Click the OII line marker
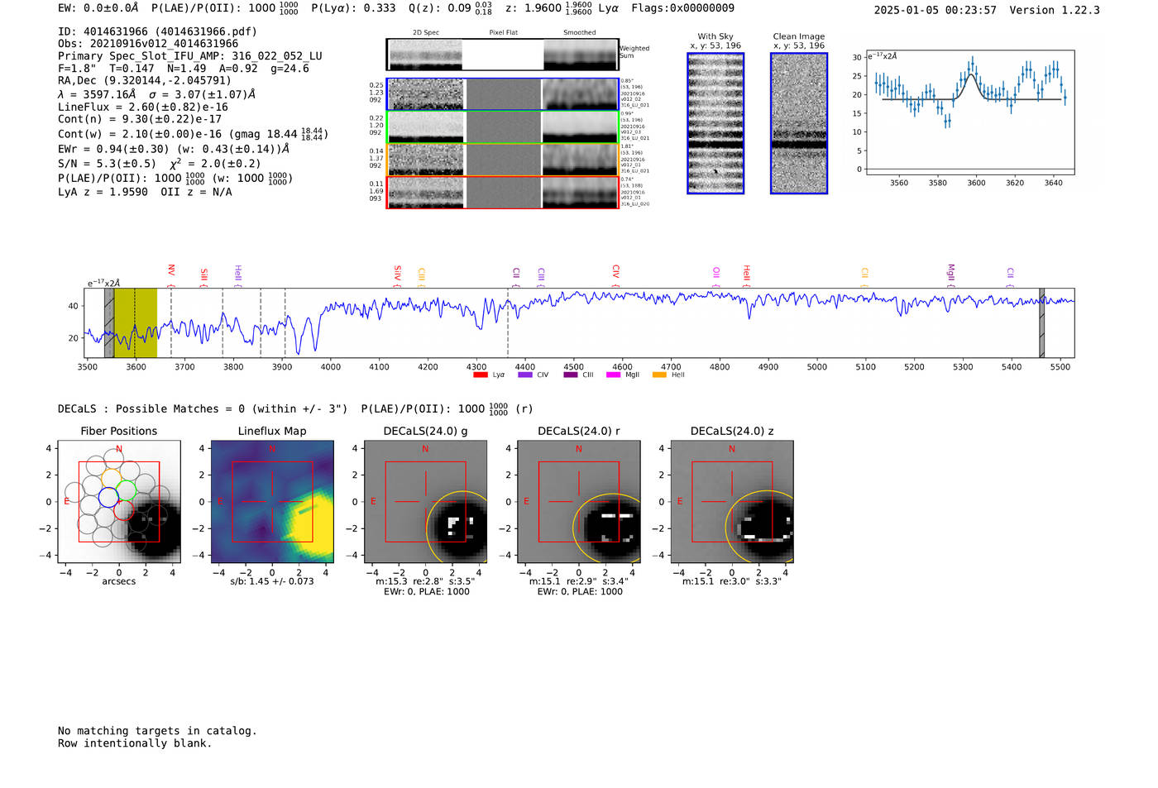 [x=716, y=277]
